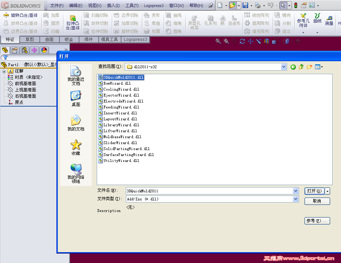Image resolution: width=341 pixels, height=263 pixels.
Task: Expand the hidden panel tabs chevron
Action: 66,50
